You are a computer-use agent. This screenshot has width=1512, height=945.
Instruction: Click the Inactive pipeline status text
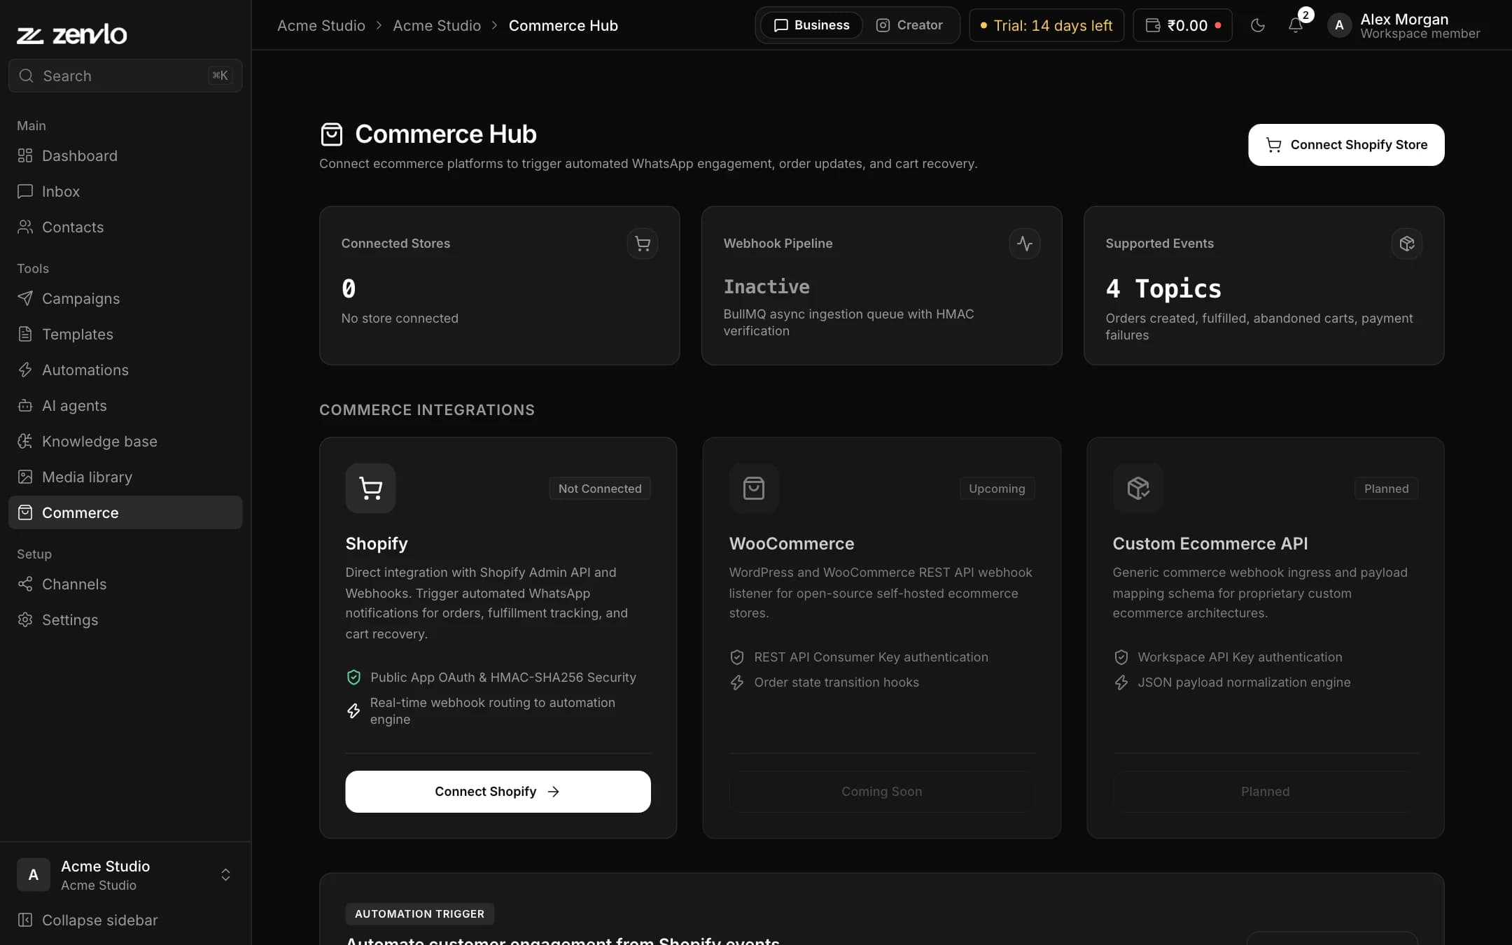766,287
